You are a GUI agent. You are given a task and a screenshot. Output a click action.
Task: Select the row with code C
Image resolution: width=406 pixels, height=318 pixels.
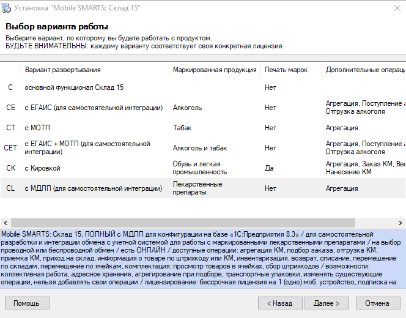pyautogui.click(x=203, y=87)
